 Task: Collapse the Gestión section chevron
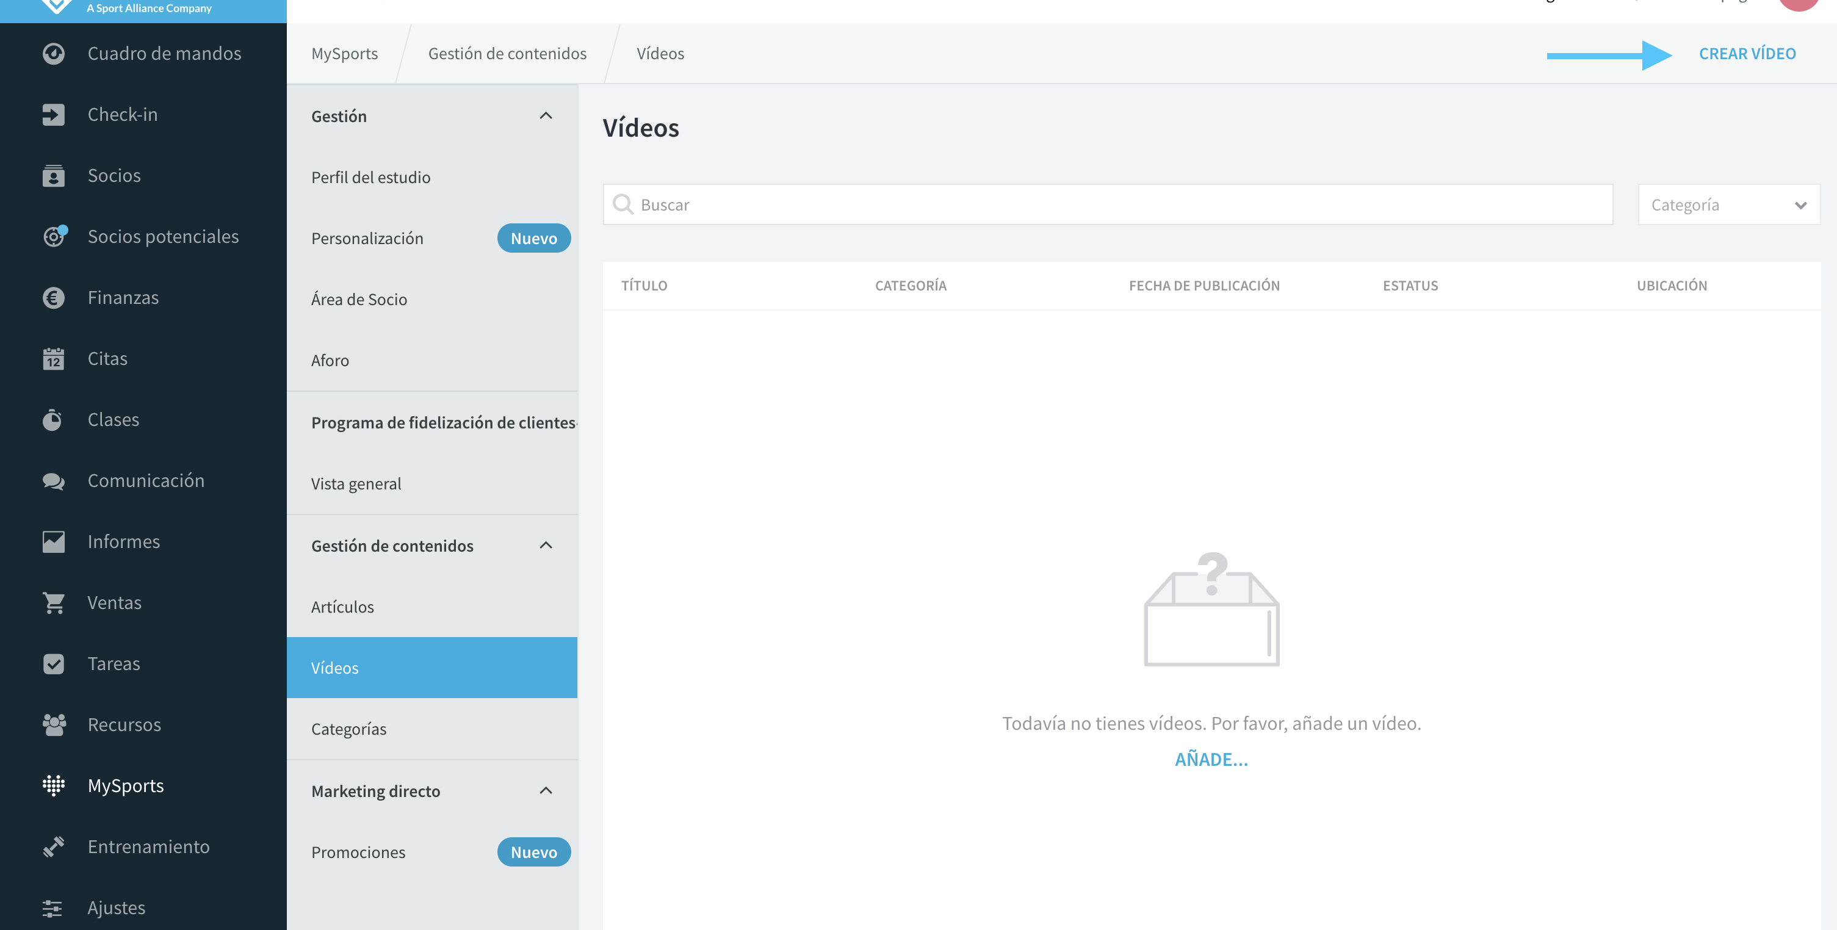point(546,115)
